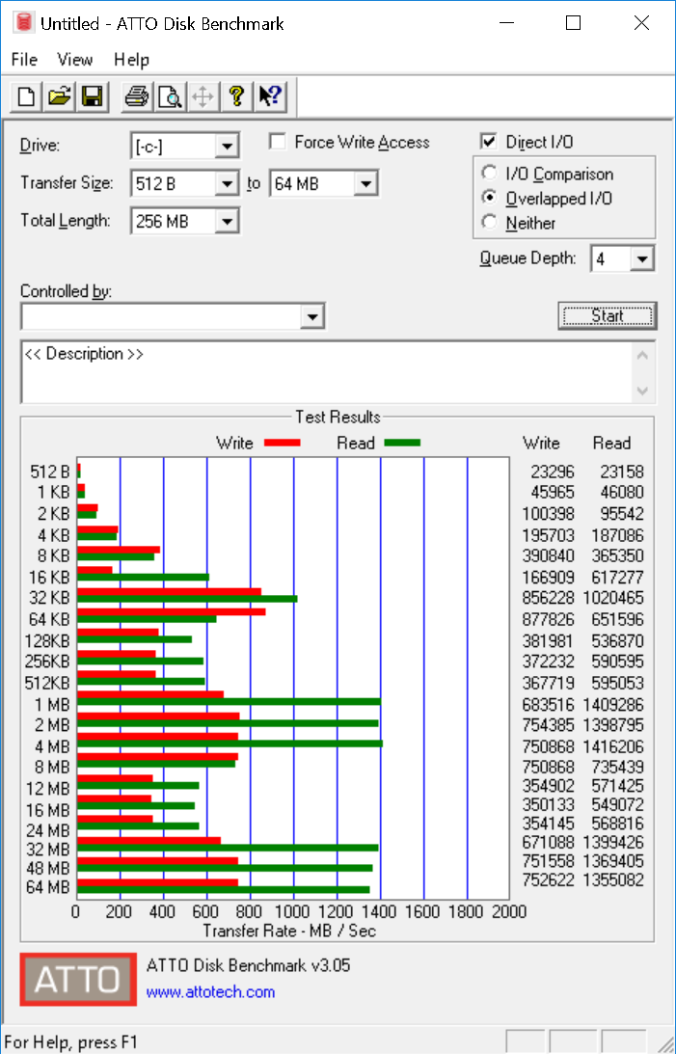Image resolution: width=676 pixels, height=1054 pixels.
Task: Click the red Write legend swatch
Action: (x=283, y=443)
